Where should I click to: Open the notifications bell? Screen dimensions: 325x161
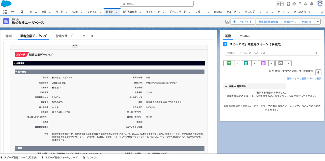pyautogui.click(x=312, y=4)
